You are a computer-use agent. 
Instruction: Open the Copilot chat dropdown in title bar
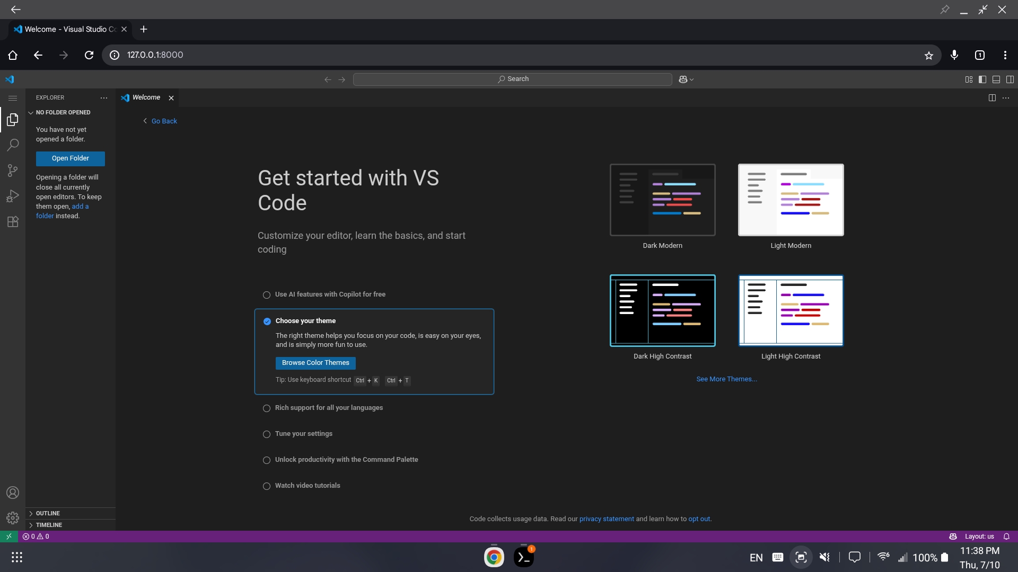[687, 79]
